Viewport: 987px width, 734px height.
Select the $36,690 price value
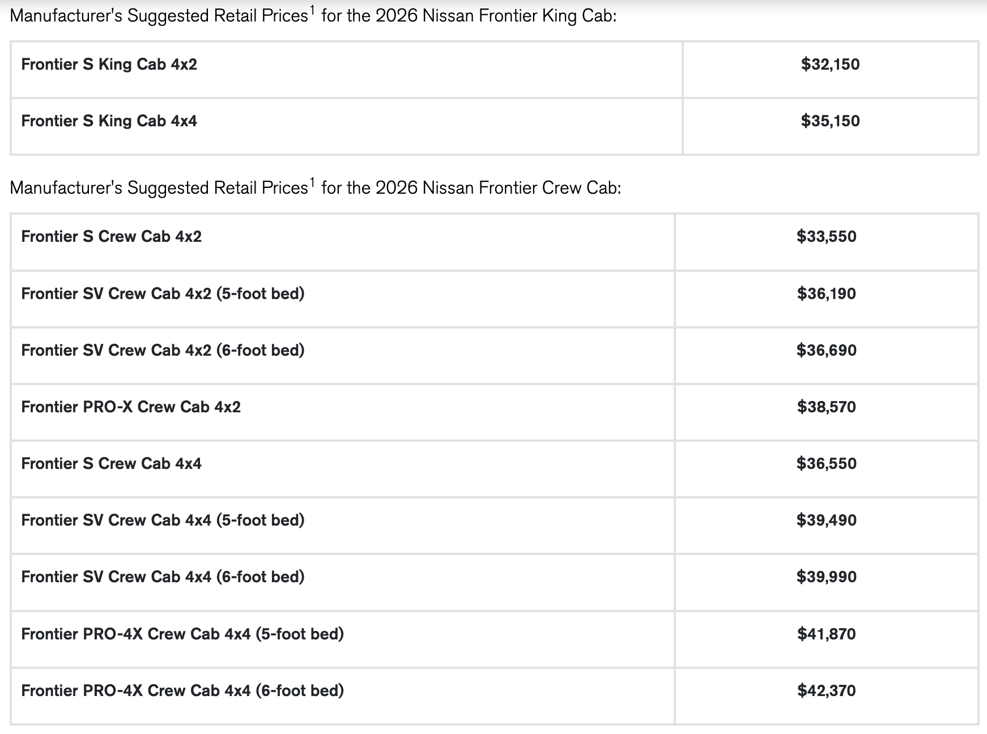point(826,350)
